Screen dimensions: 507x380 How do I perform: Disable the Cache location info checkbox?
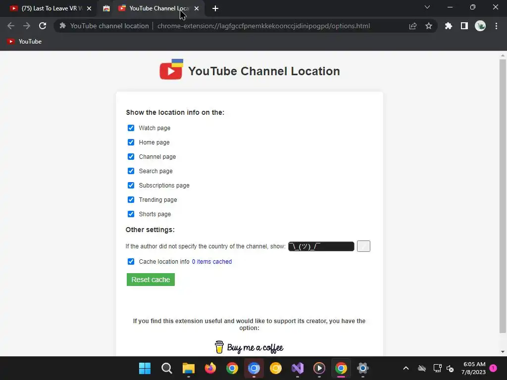click(131, 261)
